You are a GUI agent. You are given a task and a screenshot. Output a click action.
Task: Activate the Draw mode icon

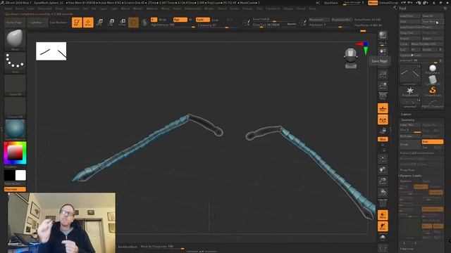[x=88, y=22]
